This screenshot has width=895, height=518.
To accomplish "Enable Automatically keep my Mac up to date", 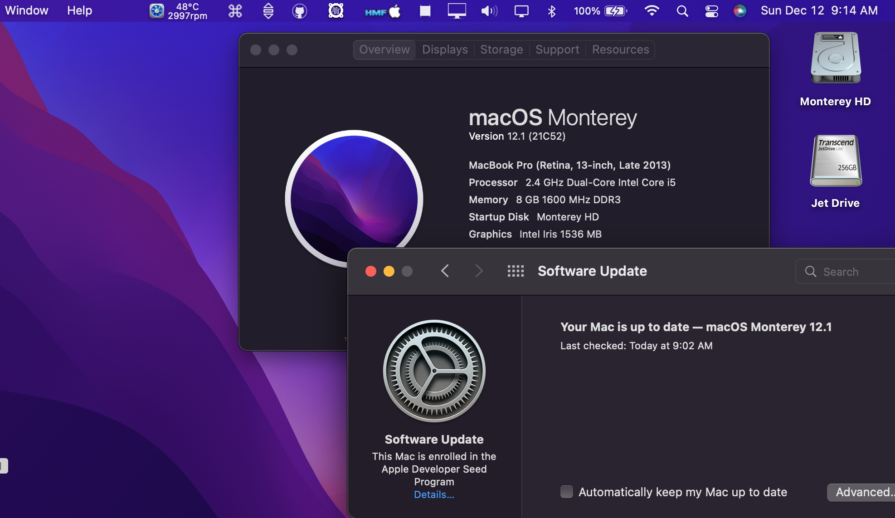I will coord(567,492).
